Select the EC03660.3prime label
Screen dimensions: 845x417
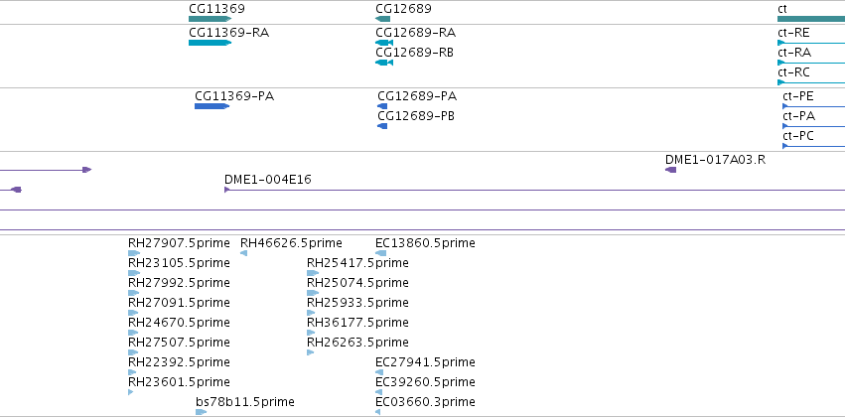425,402
